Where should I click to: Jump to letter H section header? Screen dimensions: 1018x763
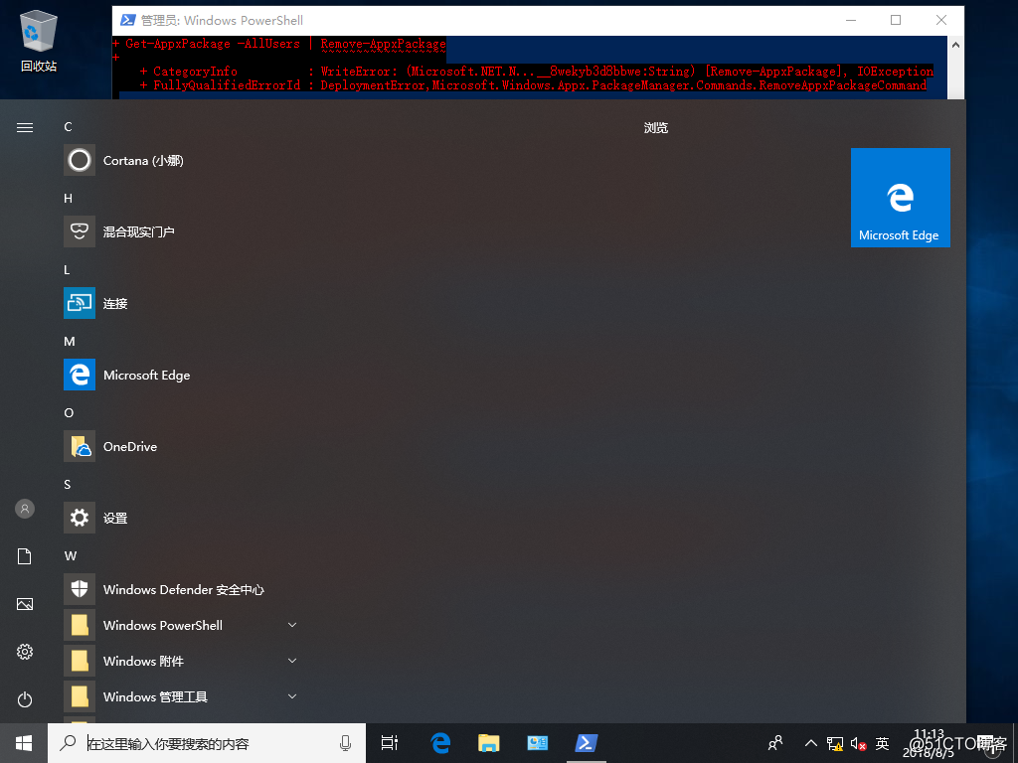point(69,199)
